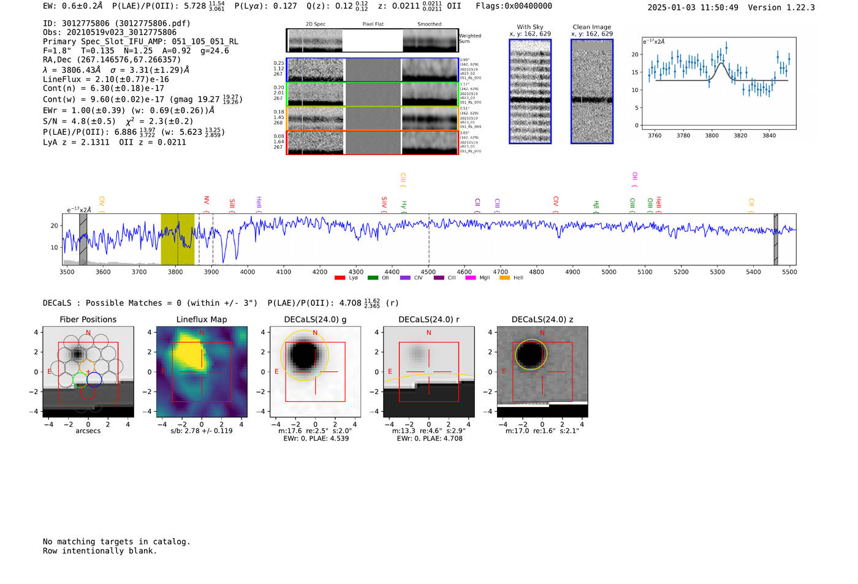
Task: Click the 'm:17.0 re:1.6" s:2.1"' caption
Action: (x=542, y=431)
